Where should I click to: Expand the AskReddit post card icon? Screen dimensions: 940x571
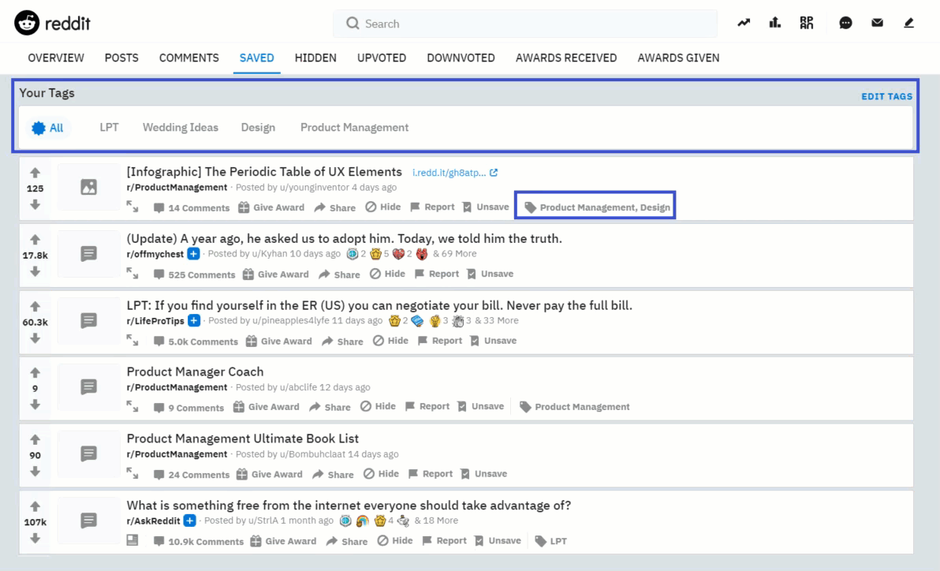coord(132,540)
